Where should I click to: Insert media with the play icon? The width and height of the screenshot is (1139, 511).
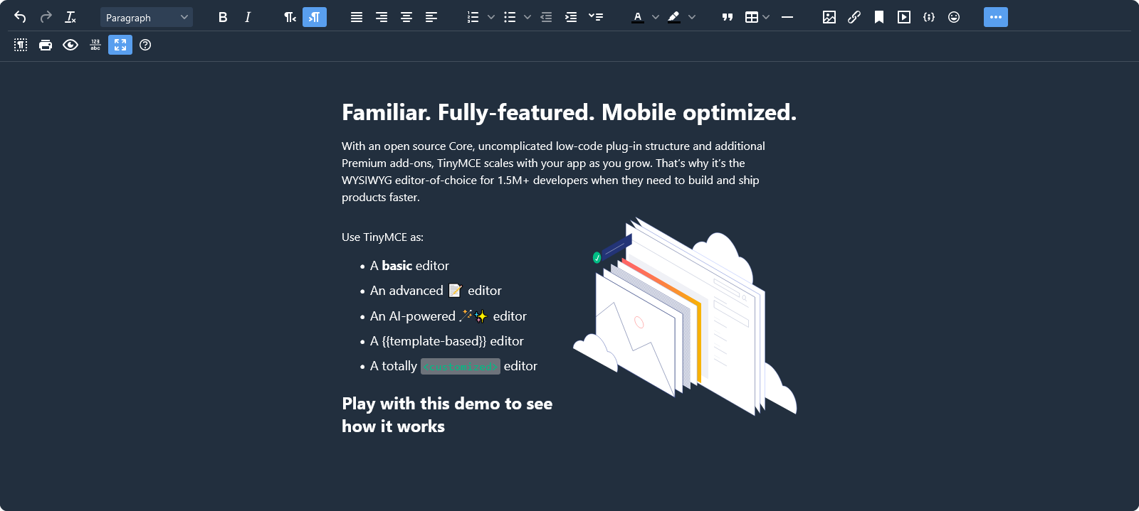point(904,17)
